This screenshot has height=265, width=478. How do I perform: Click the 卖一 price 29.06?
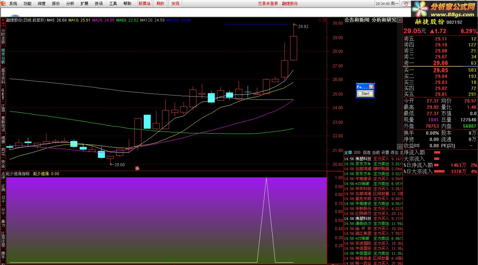[441, 63]
